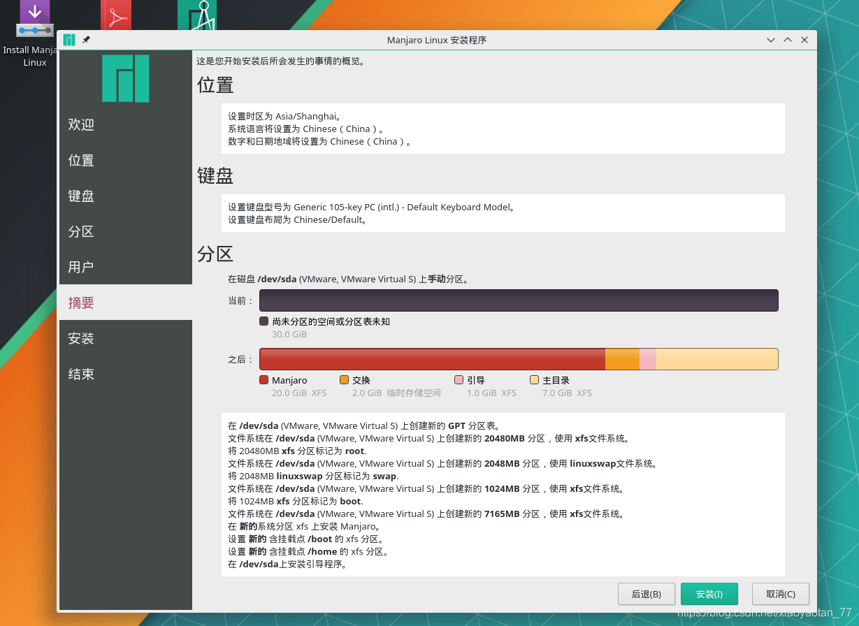
Task: Click the bootloader install line for /dev/sda
Action: click(288, 564)
